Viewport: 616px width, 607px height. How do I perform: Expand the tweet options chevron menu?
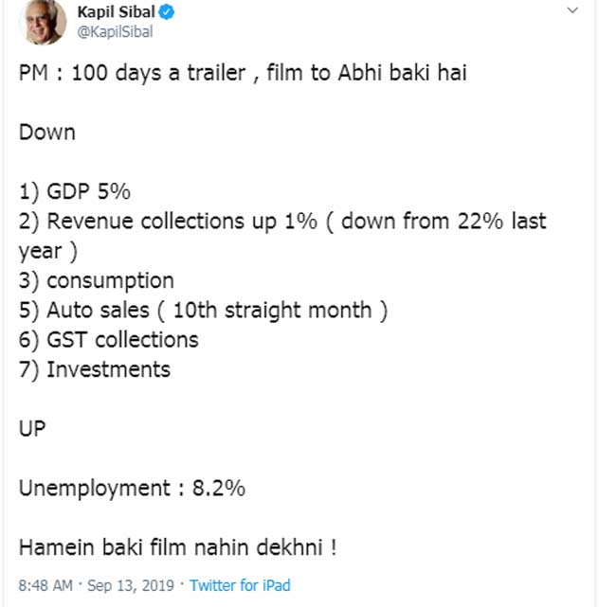pos(572,10)
